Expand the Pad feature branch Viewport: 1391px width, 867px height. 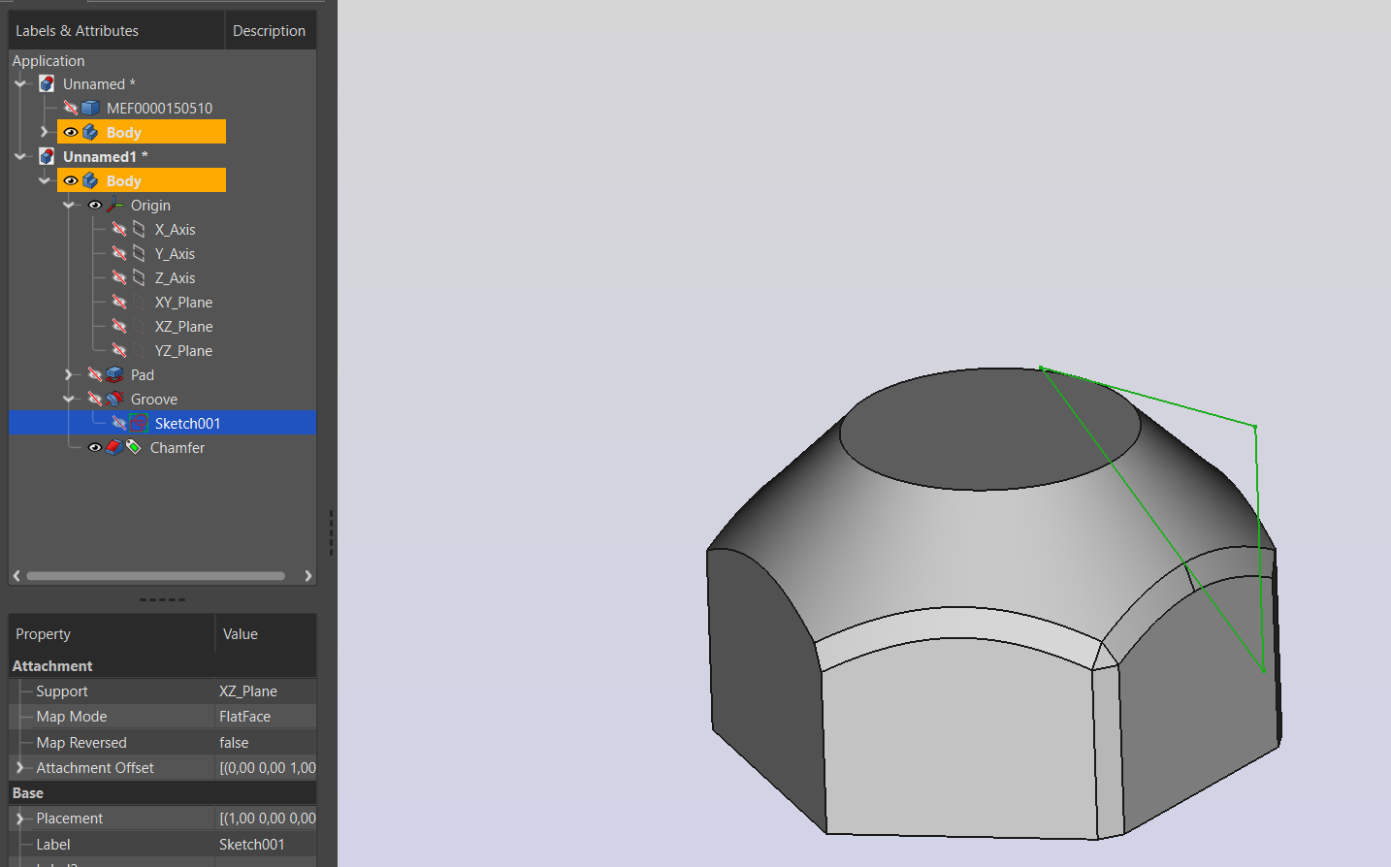click(x=69, y=374)
